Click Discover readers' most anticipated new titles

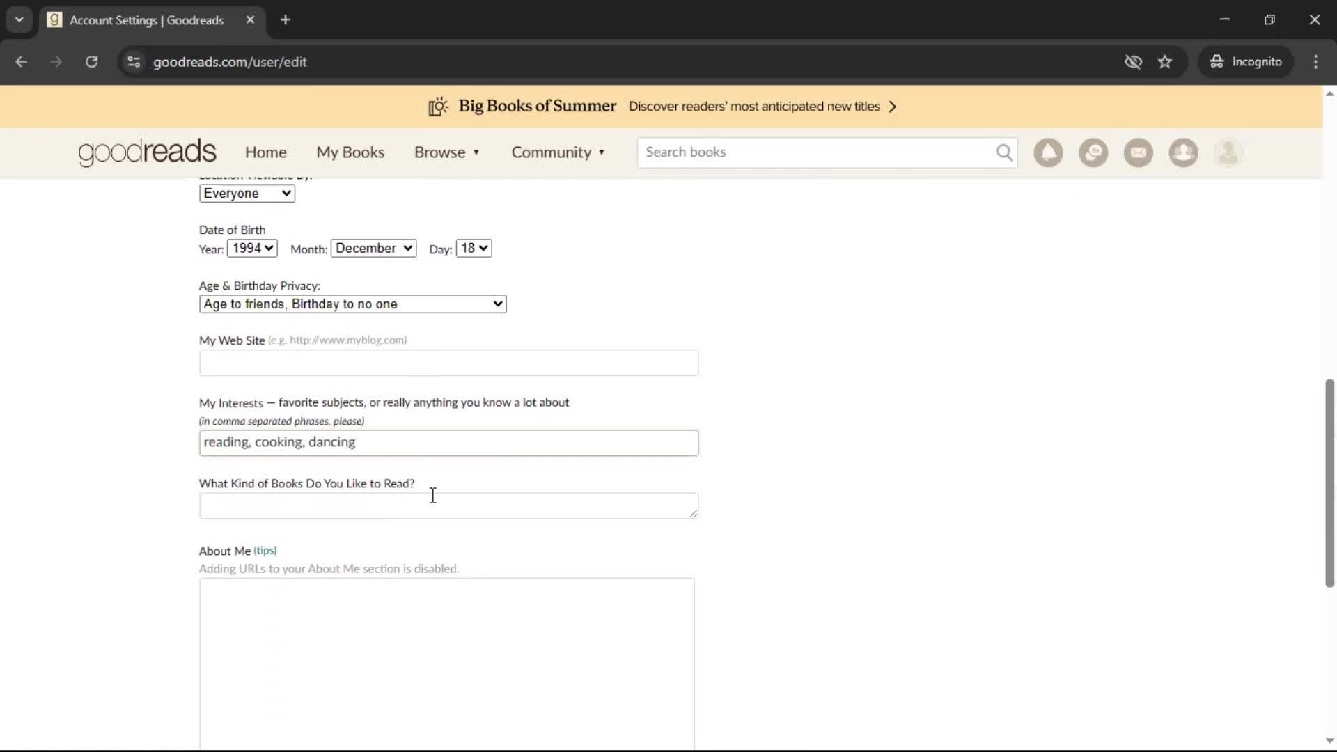(754, 107)
